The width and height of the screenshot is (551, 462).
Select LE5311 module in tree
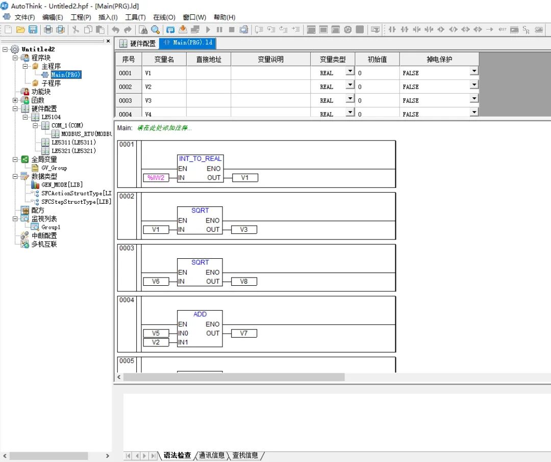74,143
